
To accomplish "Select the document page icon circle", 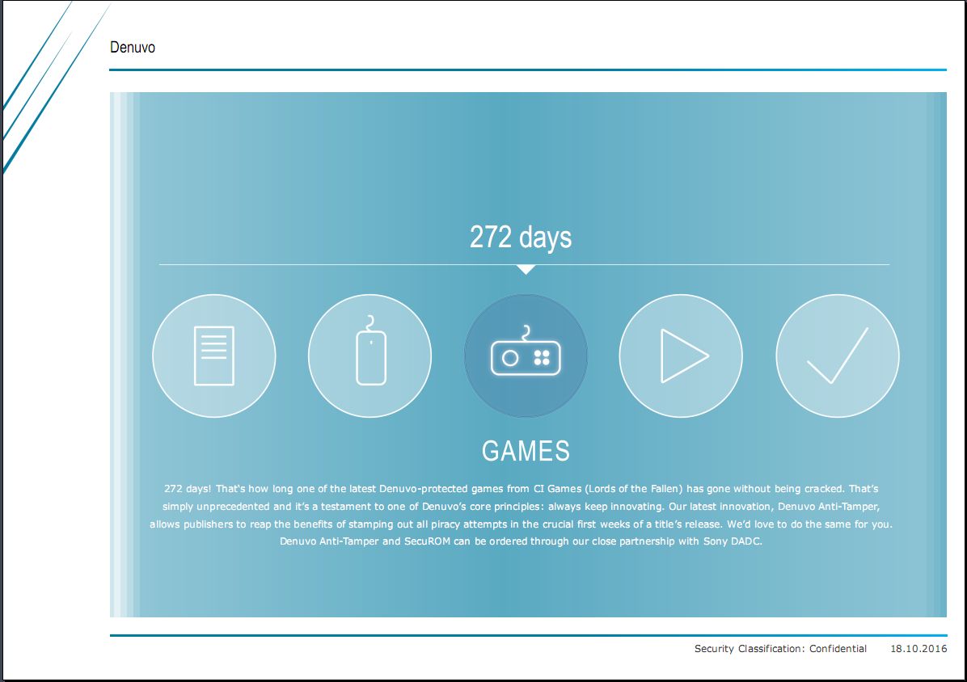I will tap(214, 356).
